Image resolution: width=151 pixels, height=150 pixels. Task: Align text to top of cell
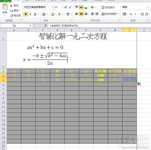(x=77, y=7)
